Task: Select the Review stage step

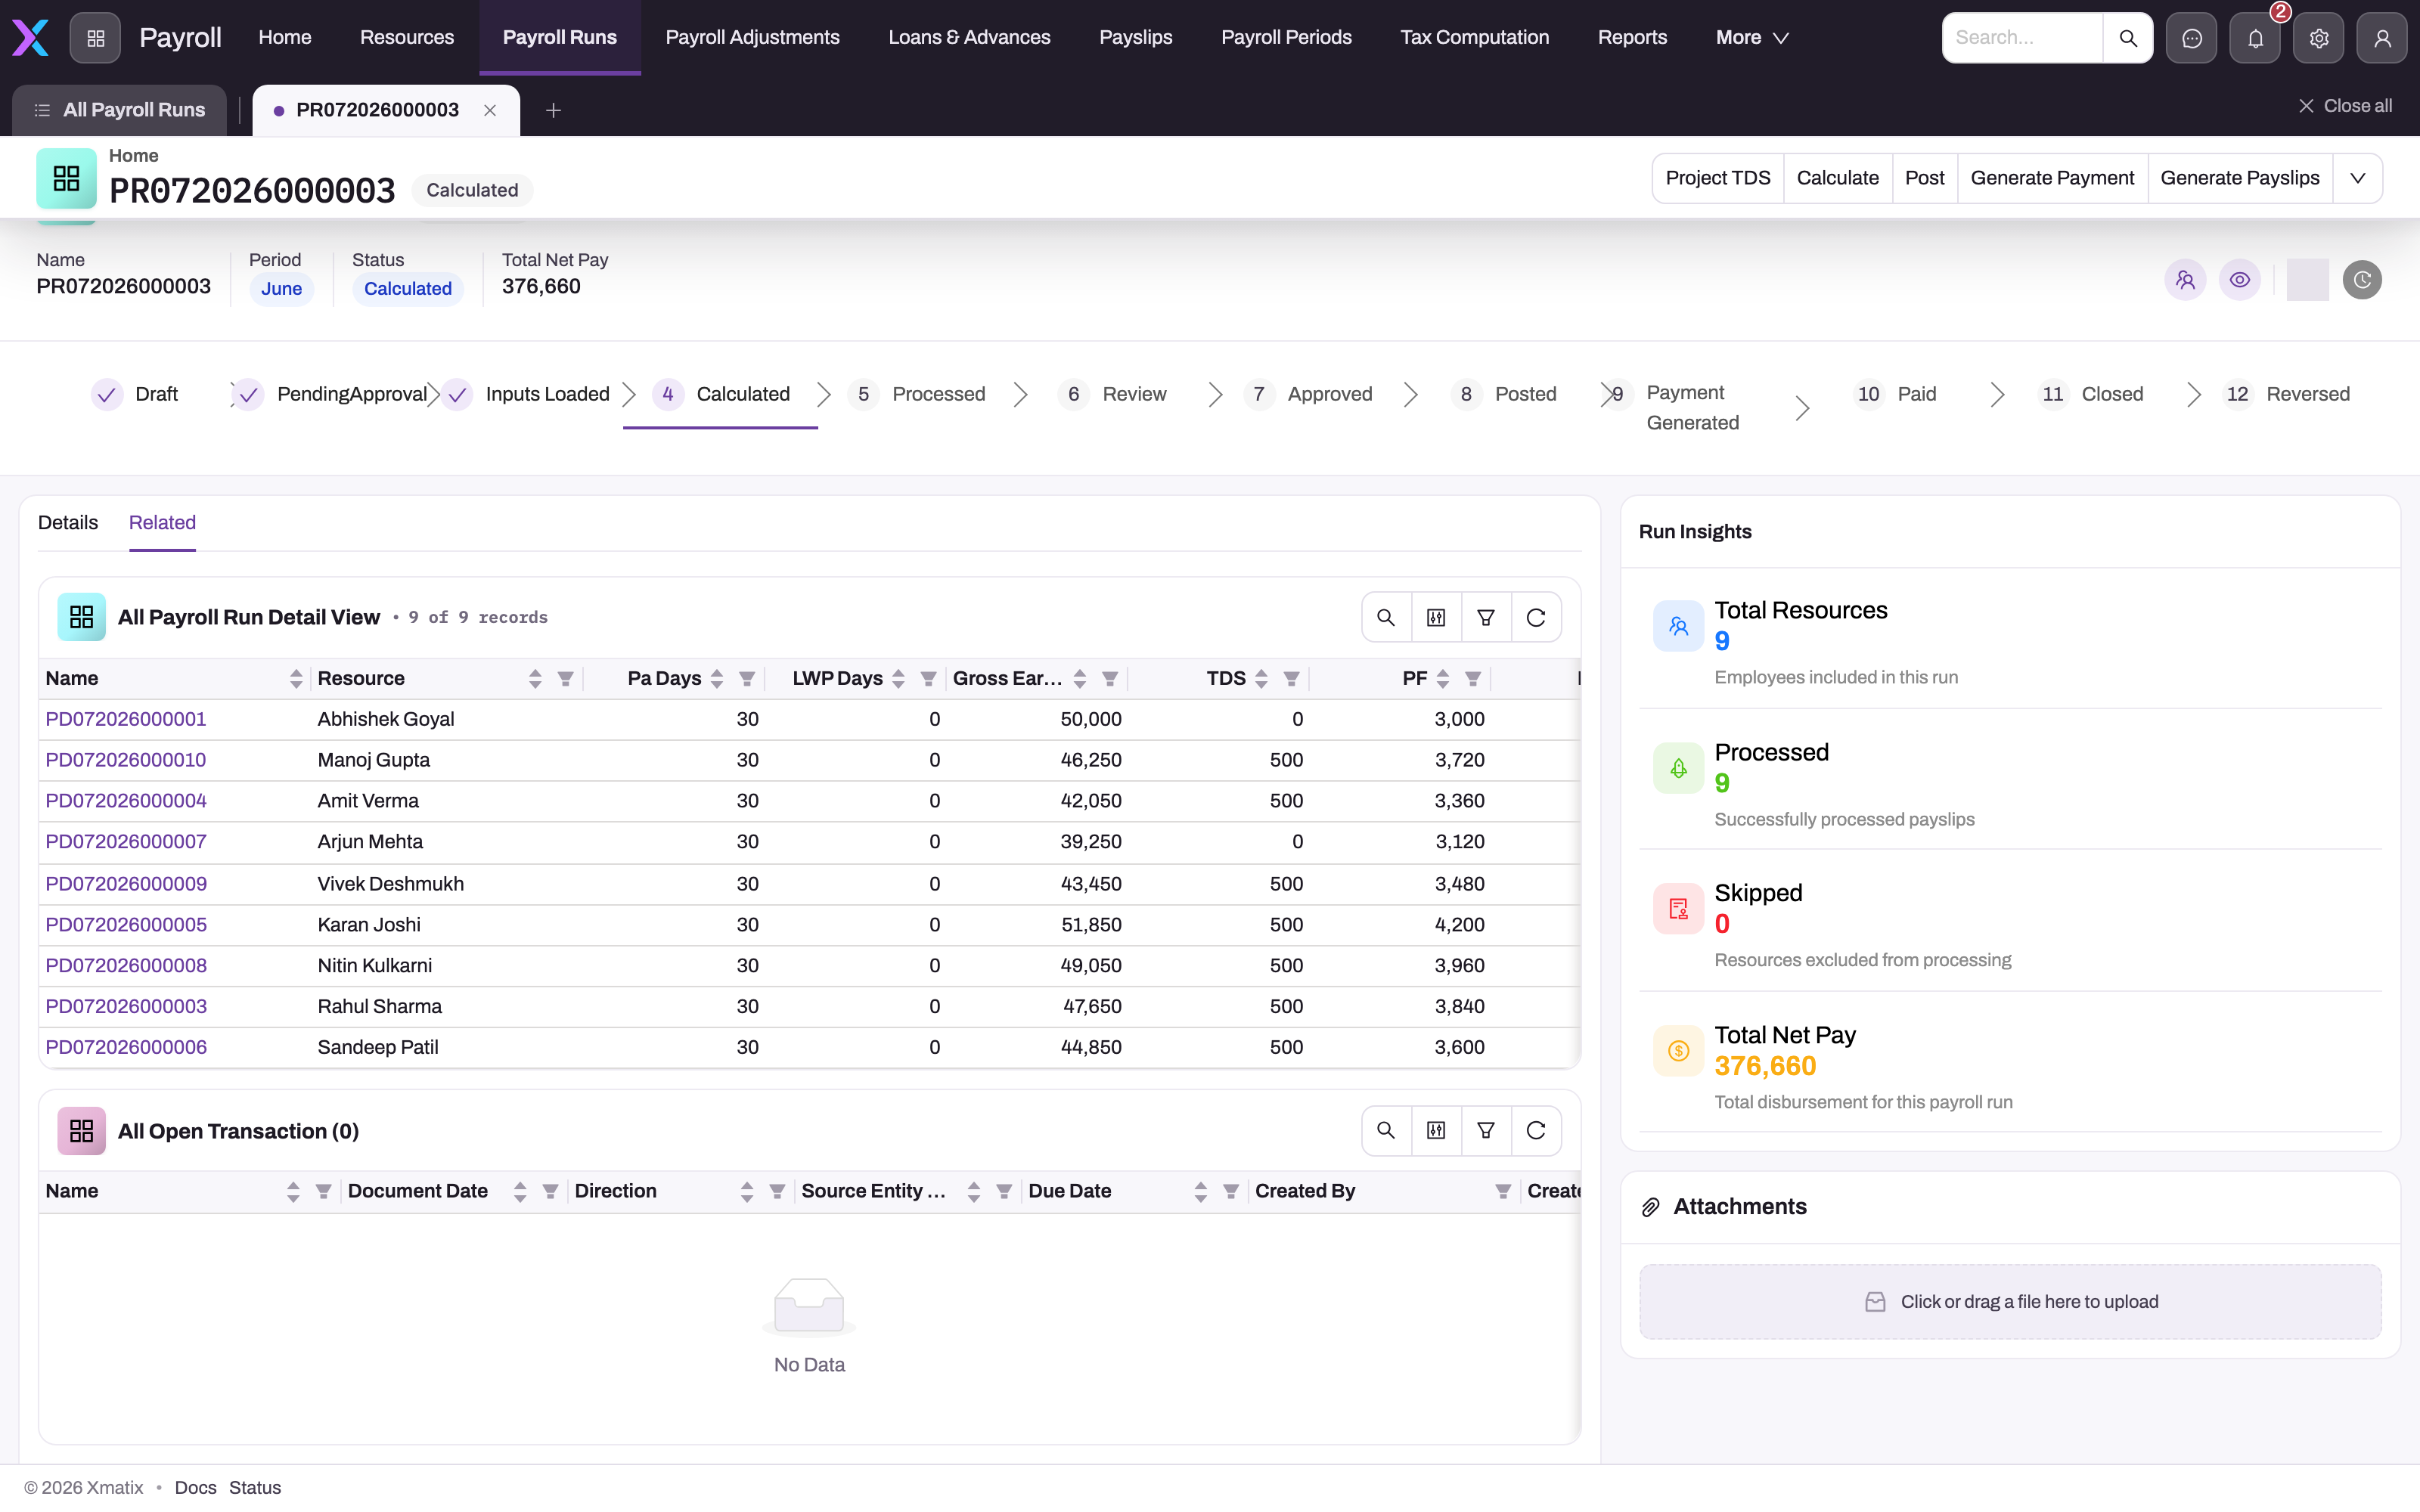Action: 1114,394
